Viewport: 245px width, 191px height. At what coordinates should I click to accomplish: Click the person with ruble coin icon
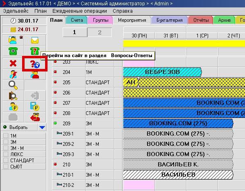pyautogui.click(x=13, y=106)
